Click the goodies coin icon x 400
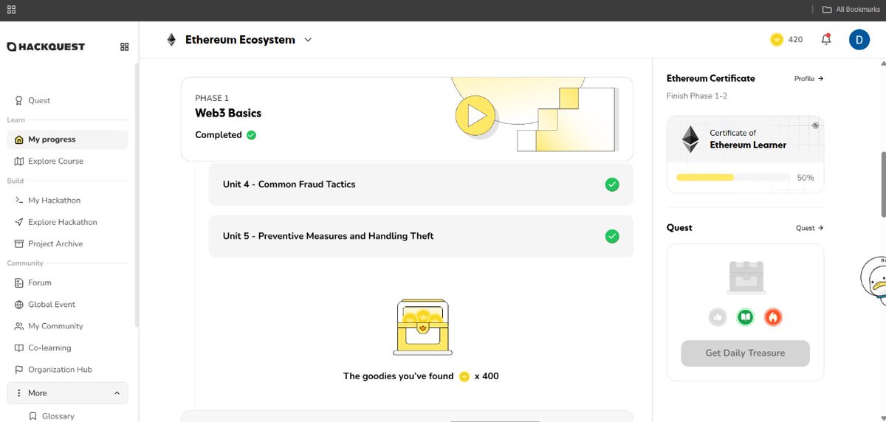This screenshot has height=422, width=886. click(464, 376)
